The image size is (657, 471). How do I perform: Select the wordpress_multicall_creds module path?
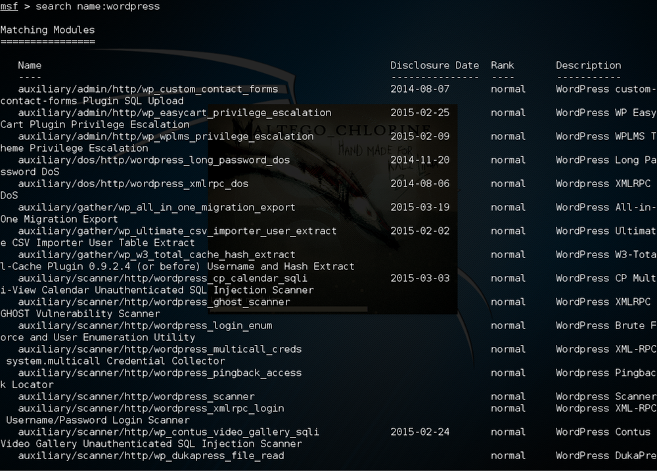point(160,349)
